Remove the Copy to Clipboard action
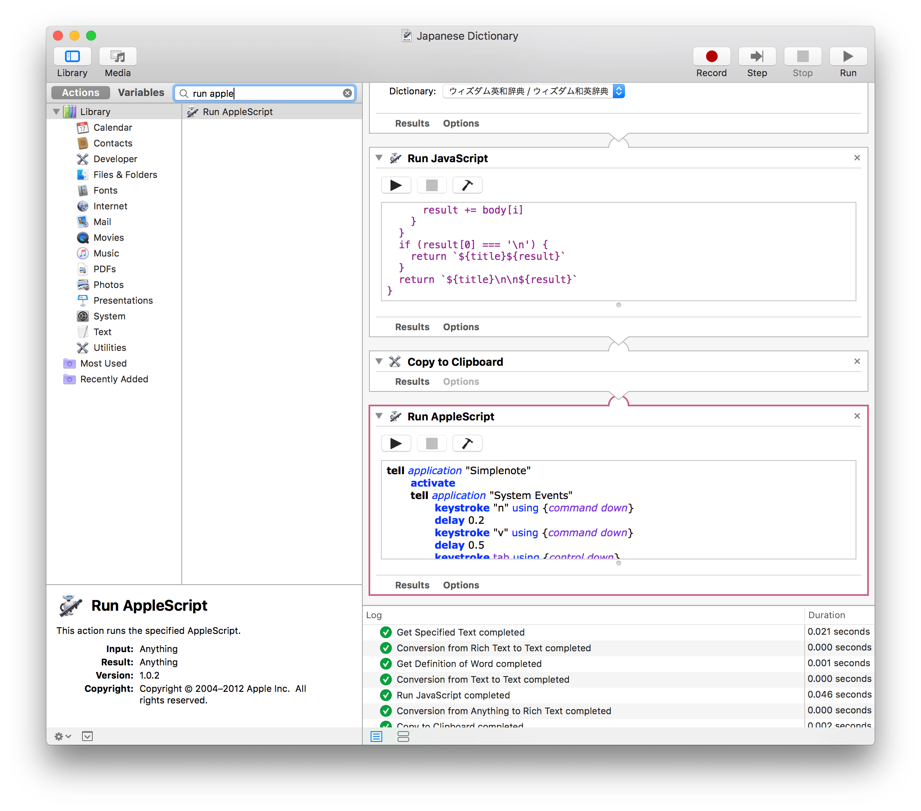The height and width of the screenshot is (811, 921). 857,361
